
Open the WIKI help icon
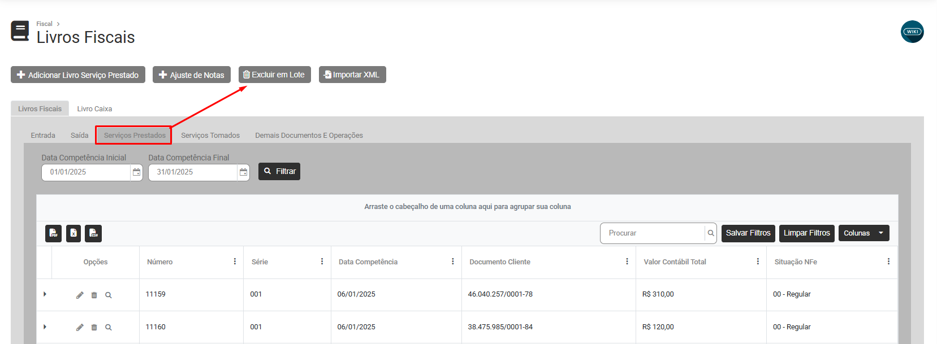pos(912,32)
